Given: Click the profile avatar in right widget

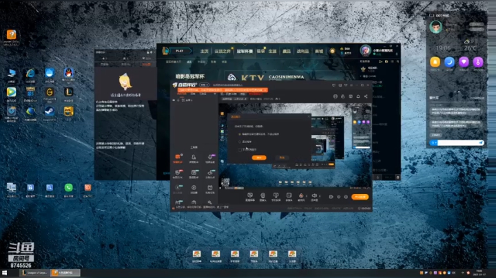Looking at the screenshot, I should click(435, 27).
